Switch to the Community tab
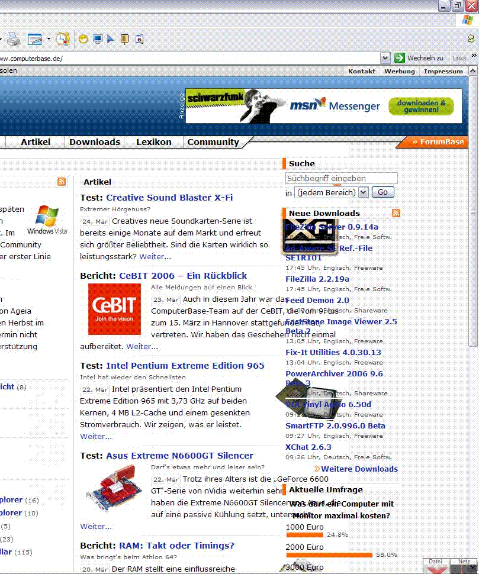The height and width of the screenshot is (574, 479). pyautogui.click(x=213, y=142)
